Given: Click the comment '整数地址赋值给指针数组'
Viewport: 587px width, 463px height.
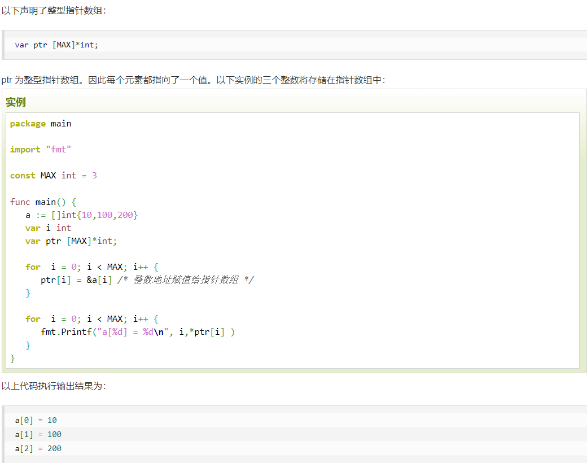Looking at the screenshot, I should pos(185,280).
